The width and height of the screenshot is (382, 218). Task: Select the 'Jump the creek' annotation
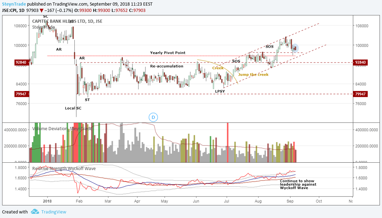[253, 75]
